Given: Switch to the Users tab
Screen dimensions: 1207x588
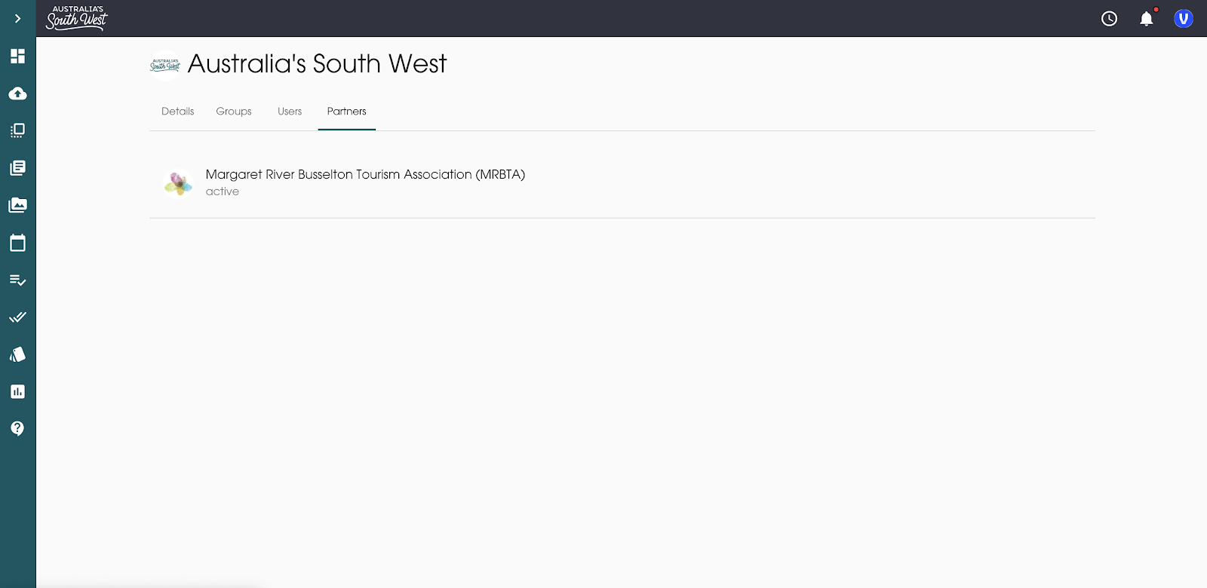Looking at the screenshot, I should pyautogui.click(x=290, y=112).
